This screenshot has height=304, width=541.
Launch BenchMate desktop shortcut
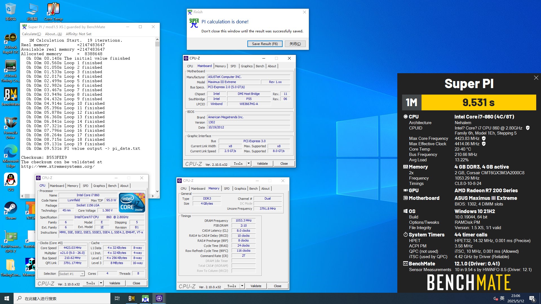pos(10,97)
